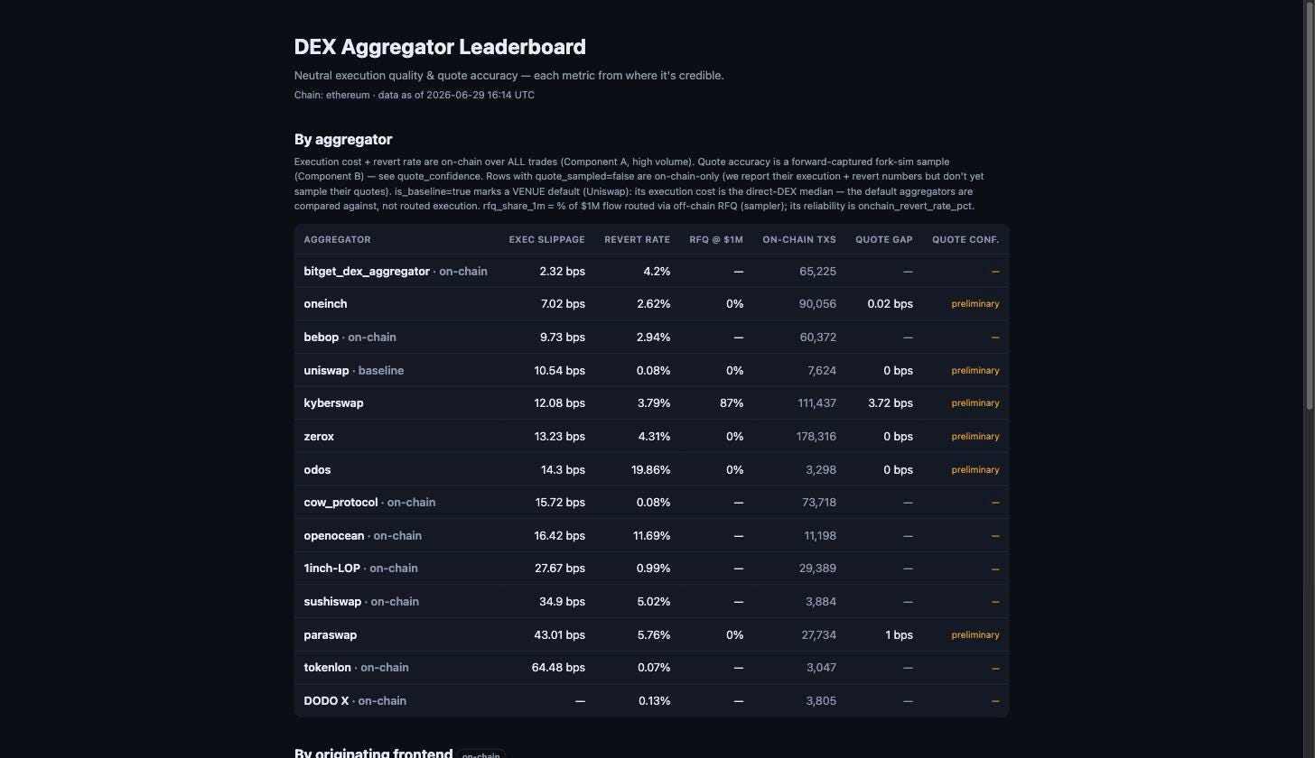Click the Quote Gap column header
Screen dimensions: 1315x758
tap(884, 240)
